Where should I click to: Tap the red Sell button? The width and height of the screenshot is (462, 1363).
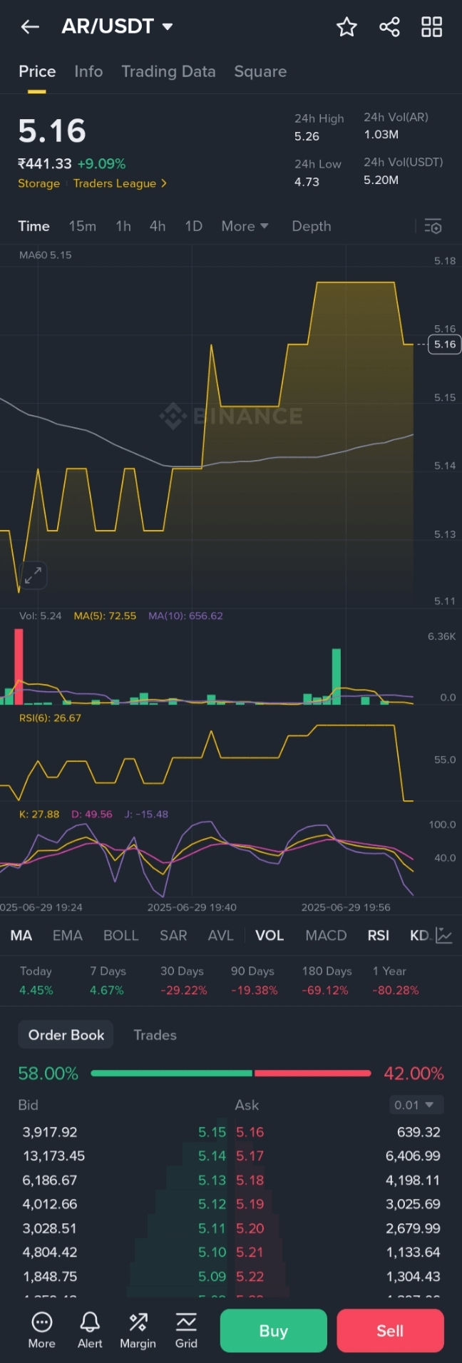tap(390, 1331)
